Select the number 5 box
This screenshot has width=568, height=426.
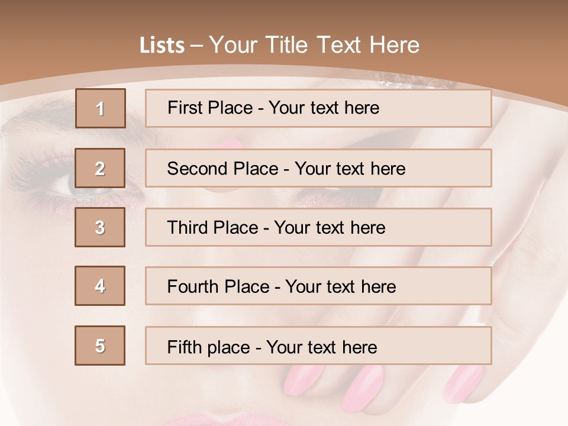coord(100,346)
